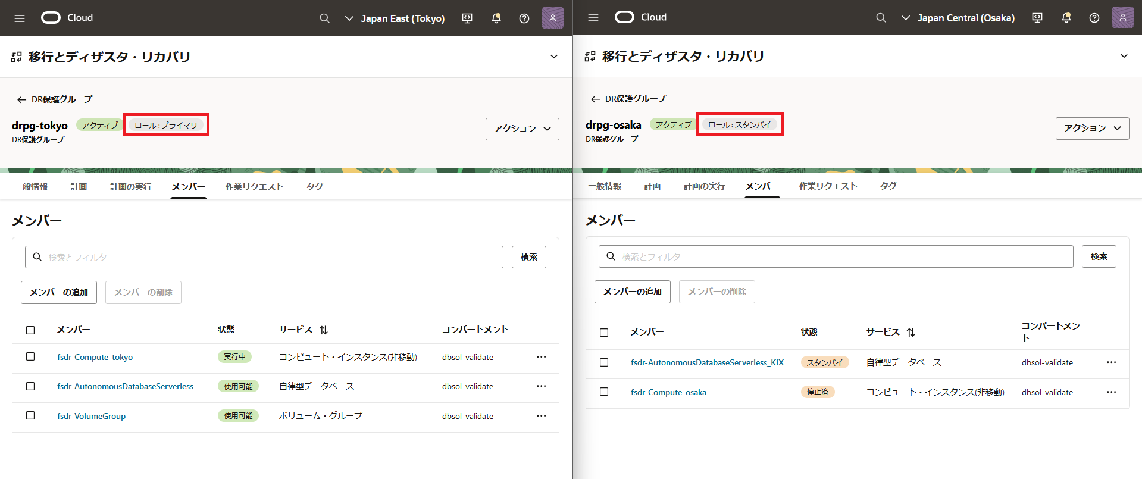Open user profile avatar in Tokyo window
This screenshot has height=479, width=1142.
click(553, 18)
